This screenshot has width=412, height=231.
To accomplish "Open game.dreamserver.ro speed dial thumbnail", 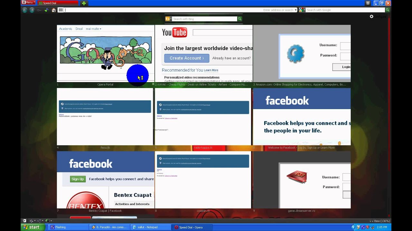I will click(302, 180).
